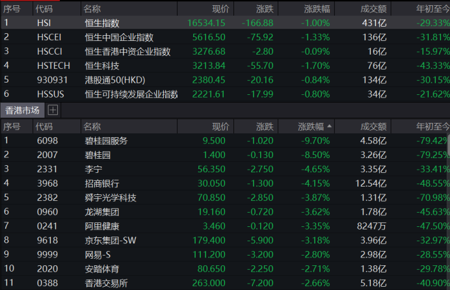Image resolution: width=450 pixels, height=290 pixels.
Task: Sort Hong Kong stocks by 涨跌 header
Action: pos(256,127)
